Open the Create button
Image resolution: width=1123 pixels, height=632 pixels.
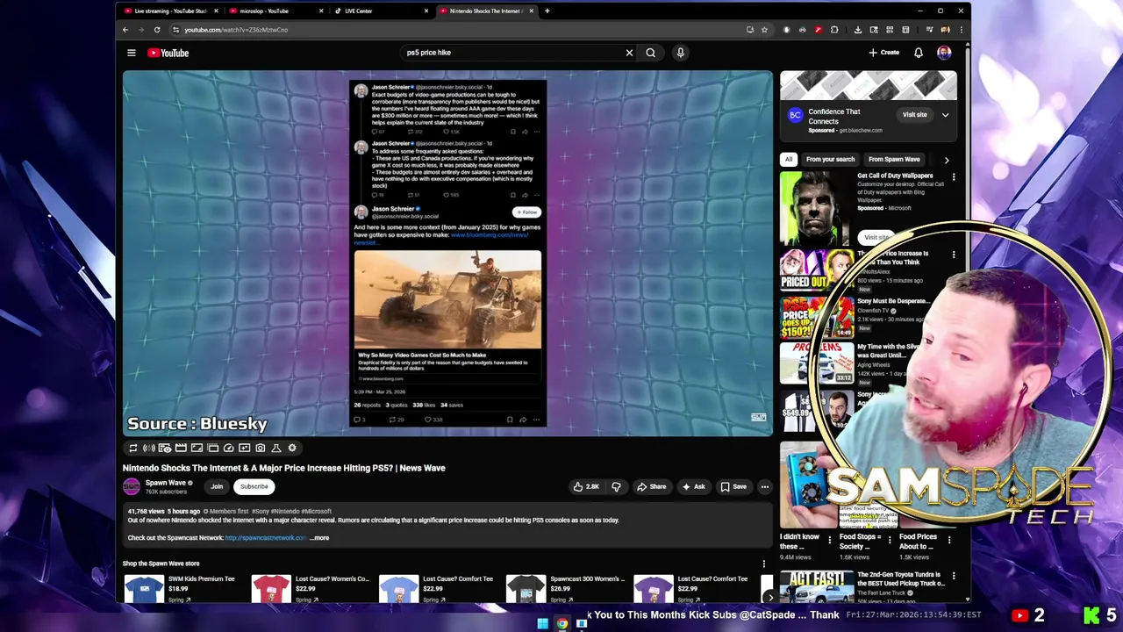tap(884, 53)
